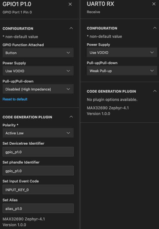Open Disabled (High Impedance) pull dropdown
Viewport: 159px width, 229px height.
point(38,89)
